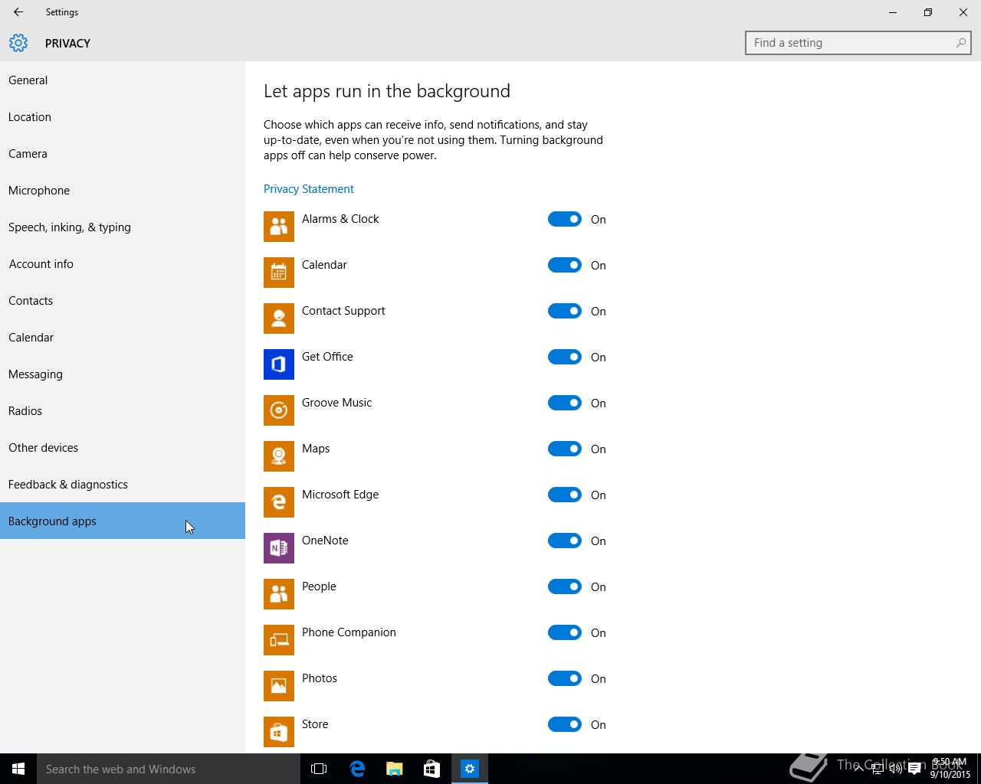Click the search magnifier icon
The height and width of the screenshot is (784, 981).
[x=960, y=43]
